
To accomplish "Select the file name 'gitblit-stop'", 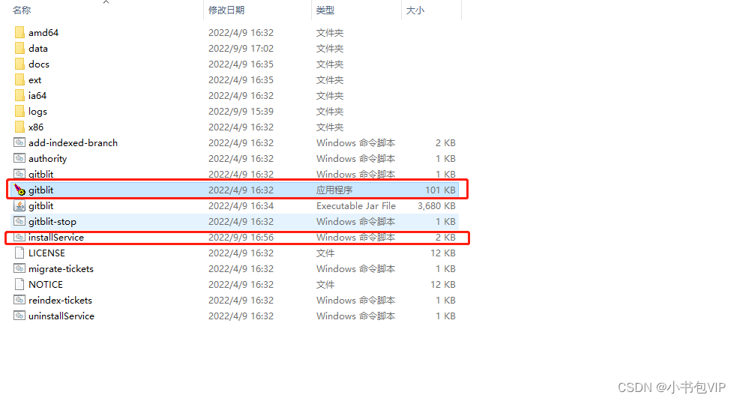I will click(52, 222).
